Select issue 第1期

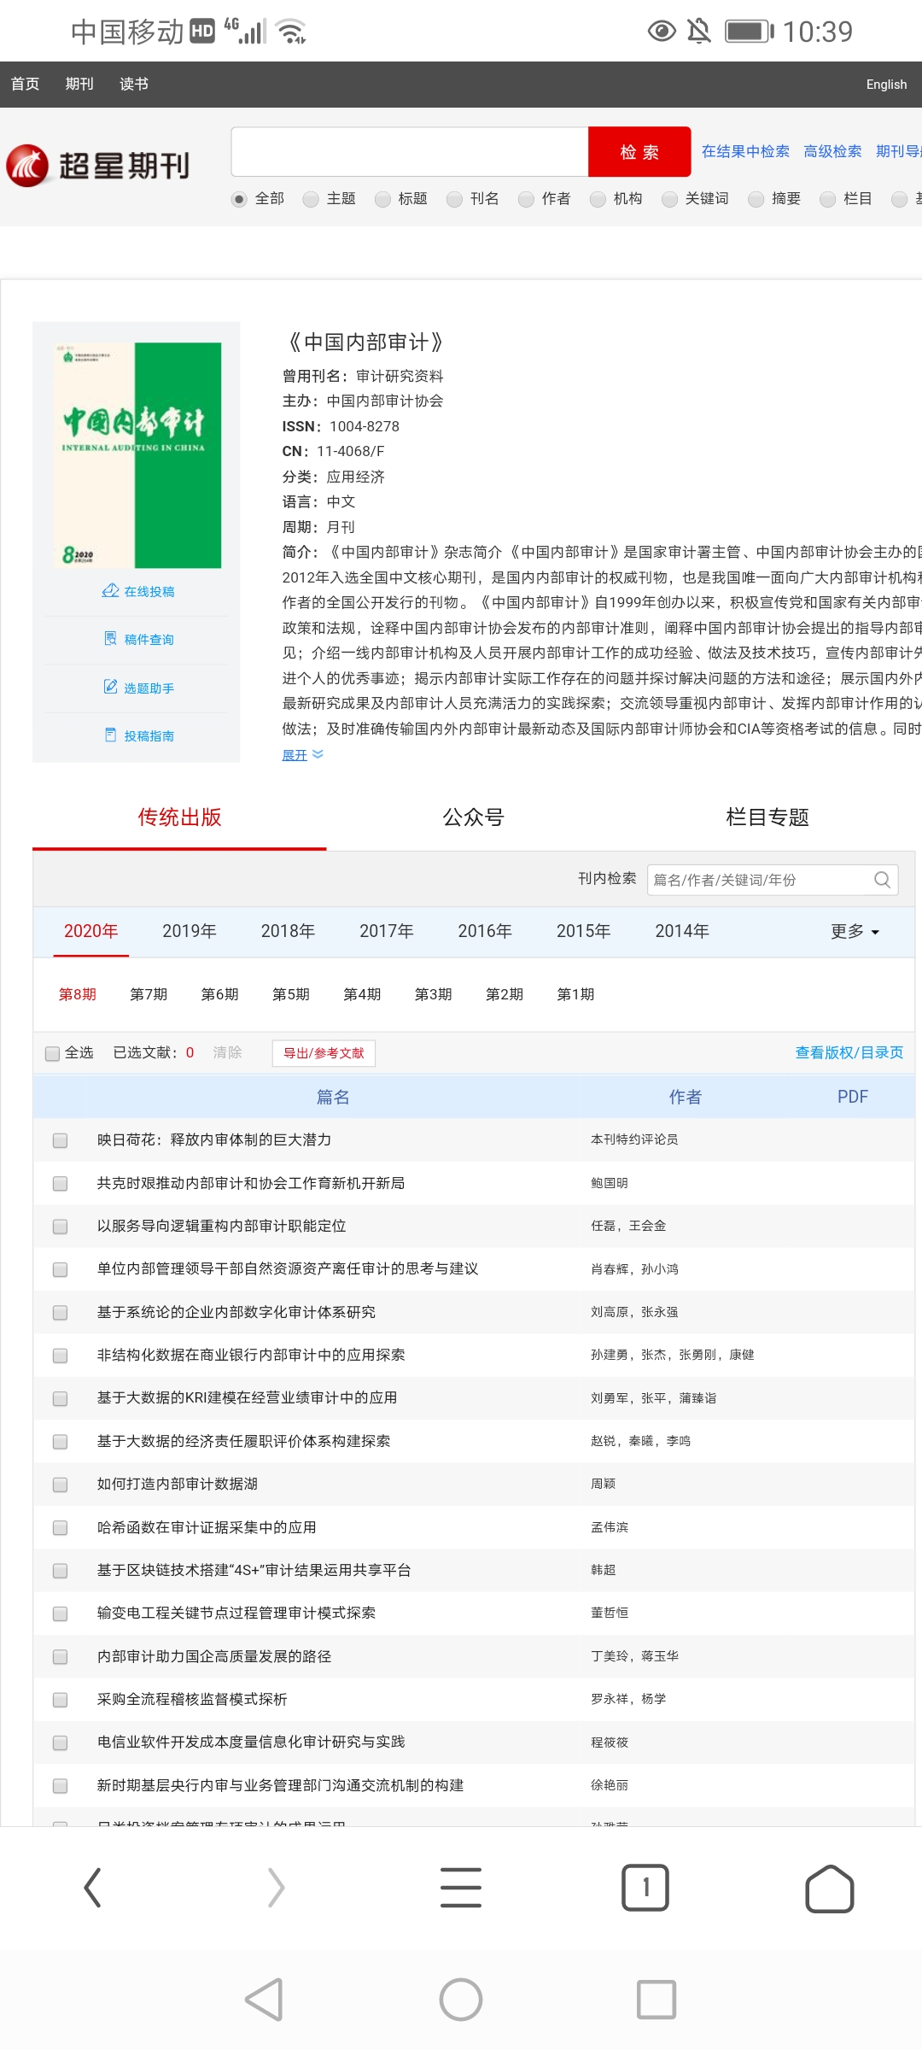pyautogui.click(x=575, y=994)
